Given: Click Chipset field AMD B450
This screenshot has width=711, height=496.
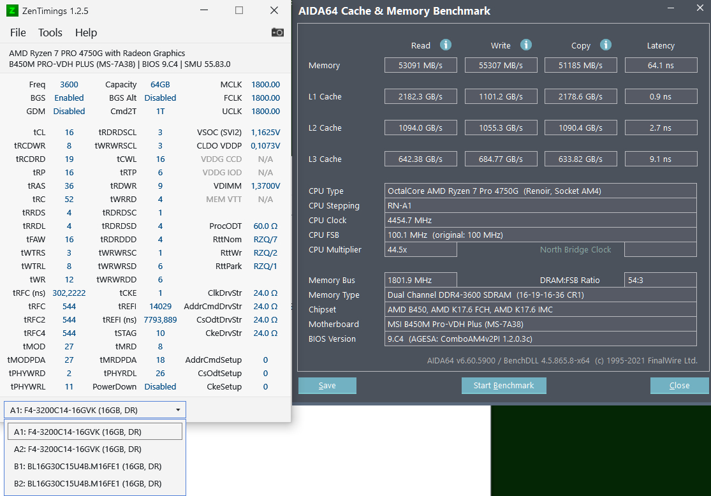Looking at the screenshot, I should click(541, 310).
